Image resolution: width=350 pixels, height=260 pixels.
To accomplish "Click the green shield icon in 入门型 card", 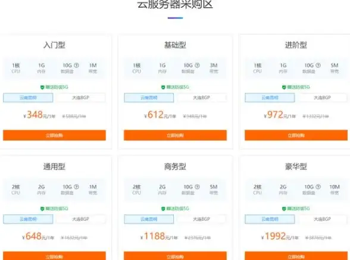I will (x=42, y=87).
